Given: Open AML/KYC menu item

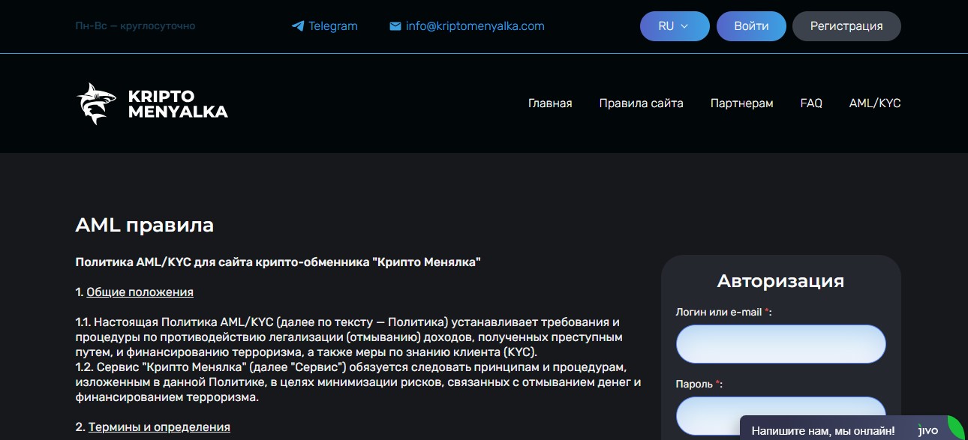Looking at the screenshot, I should tap(875, 103).
